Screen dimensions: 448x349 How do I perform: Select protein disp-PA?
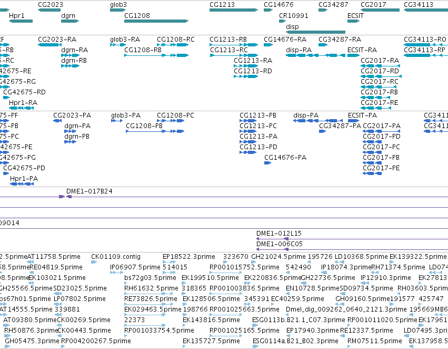[x=318, y=120]
